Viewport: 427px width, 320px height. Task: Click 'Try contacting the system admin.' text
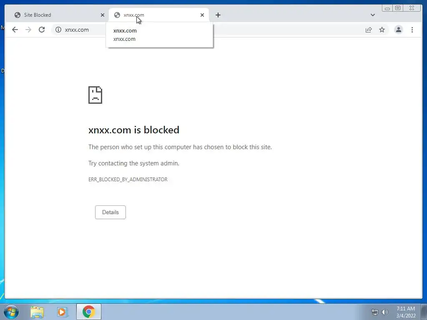[x=134, y=163]
